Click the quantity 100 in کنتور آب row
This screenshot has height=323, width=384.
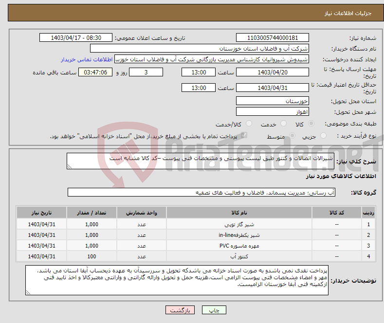click(x=91, y=256)
